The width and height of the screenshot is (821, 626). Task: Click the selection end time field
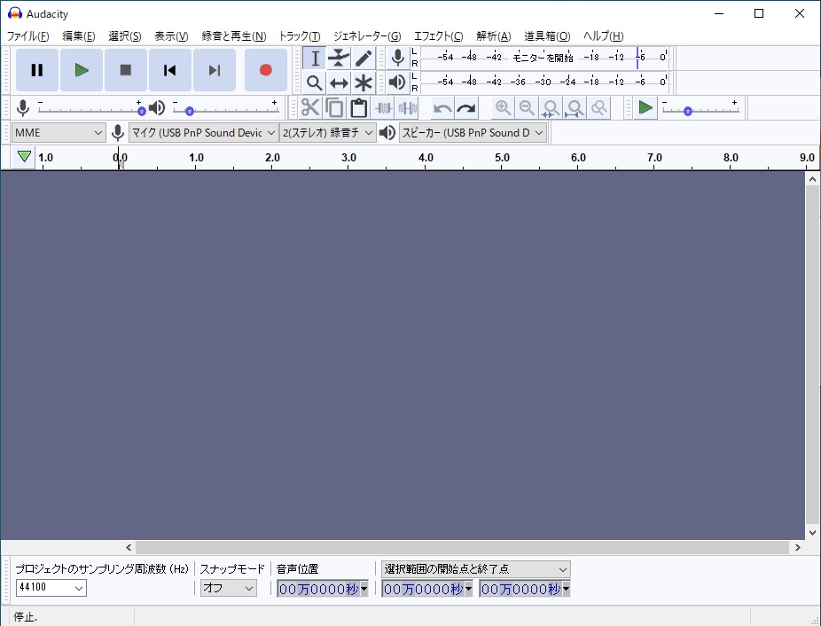coord(525,589)
